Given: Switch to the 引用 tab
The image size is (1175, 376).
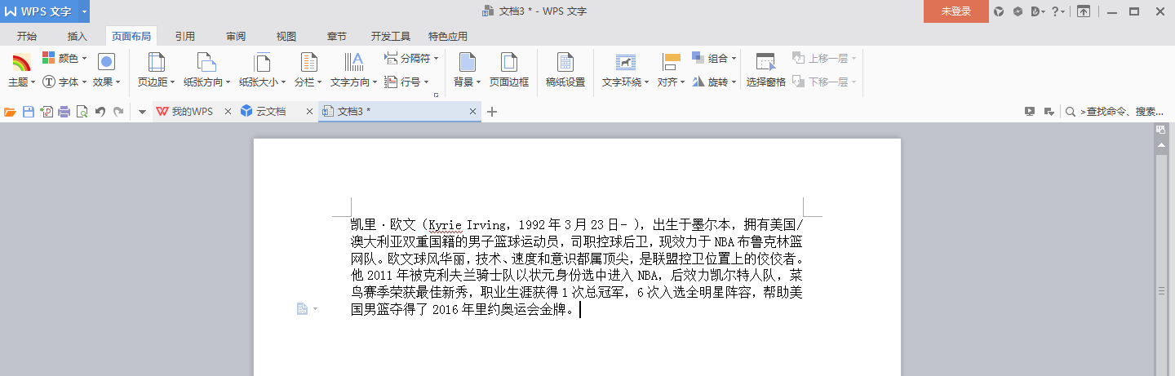Looking at the screenshot, I should pyautogui.click(x=185, y=36).
